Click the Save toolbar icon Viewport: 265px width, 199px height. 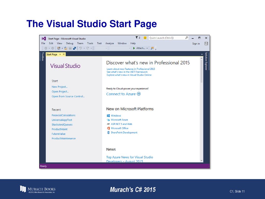70,48
